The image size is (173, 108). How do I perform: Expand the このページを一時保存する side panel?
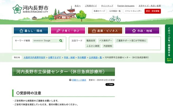pyautogui.click(x=169, y=44)
